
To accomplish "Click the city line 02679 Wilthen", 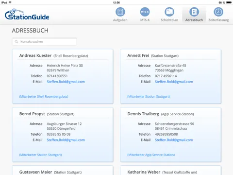I will coord(58,70).
